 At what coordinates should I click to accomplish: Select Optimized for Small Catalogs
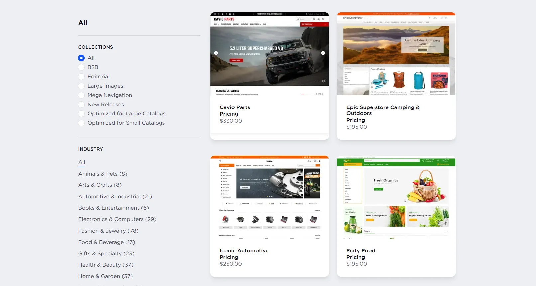pos(81,123)
